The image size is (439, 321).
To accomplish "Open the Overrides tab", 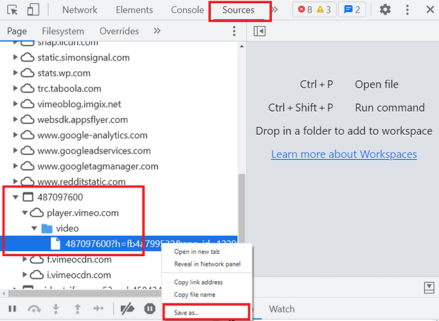I will pyautogui.click(x=119, y=31).
